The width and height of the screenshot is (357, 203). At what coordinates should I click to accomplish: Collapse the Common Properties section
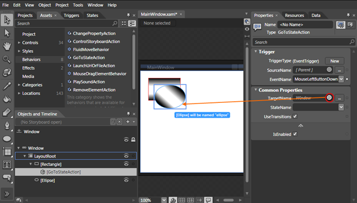point(255,90)
